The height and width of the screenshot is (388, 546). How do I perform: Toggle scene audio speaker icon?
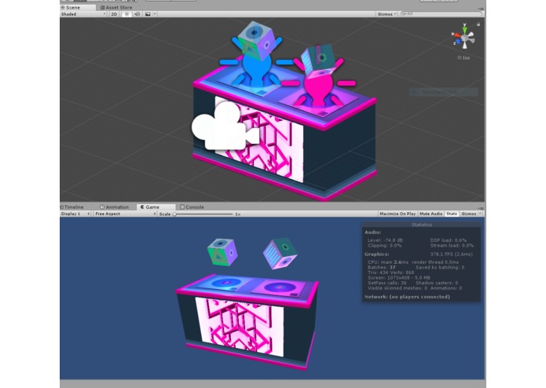pyautogui.click(x=137, y=14)
